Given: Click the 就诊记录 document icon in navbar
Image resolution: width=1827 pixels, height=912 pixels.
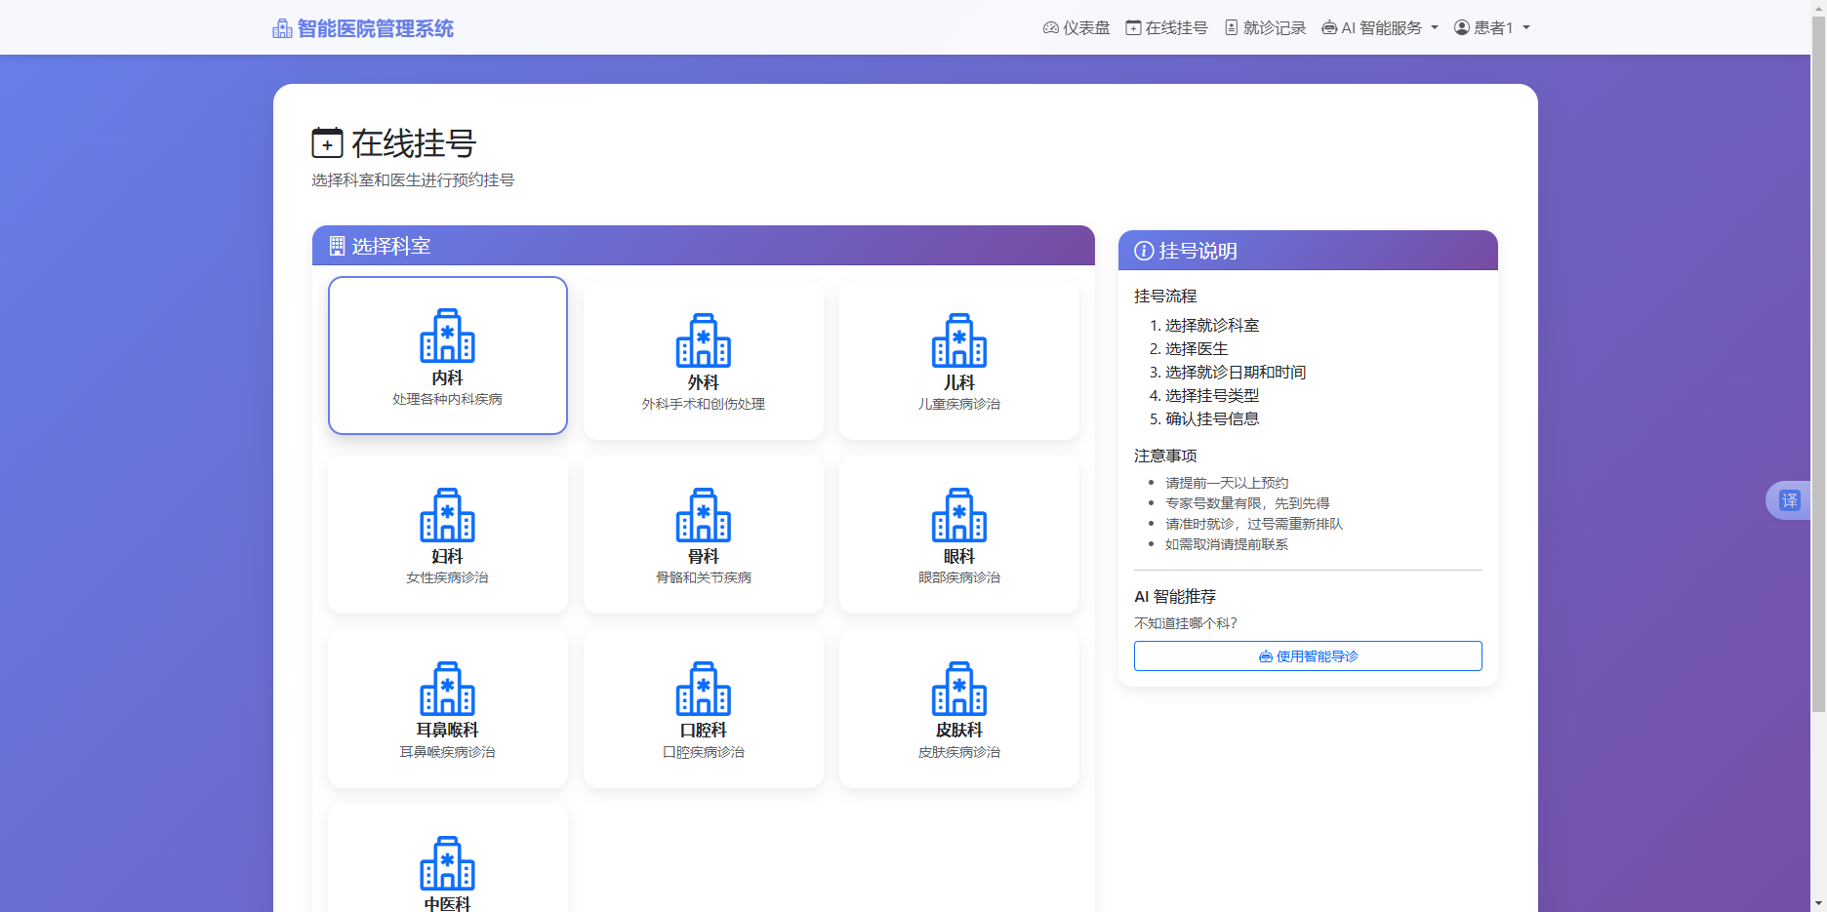Looking at the screenshot, I should click(x=1230, y=27).
